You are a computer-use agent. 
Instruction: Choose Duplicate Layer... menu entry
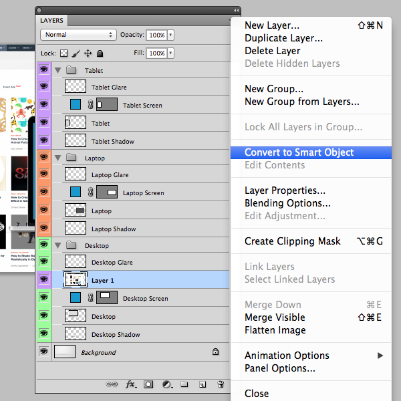311,38
